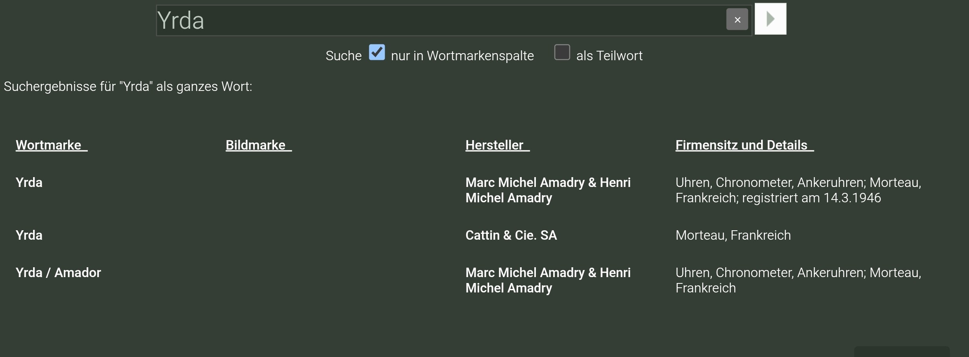Image resolution: width=969 pixels, height=357 pixels.
Task: Click first Marc Michel Amadry manufacturer entry
Action: pyautogui.click(x=548, y=190)
